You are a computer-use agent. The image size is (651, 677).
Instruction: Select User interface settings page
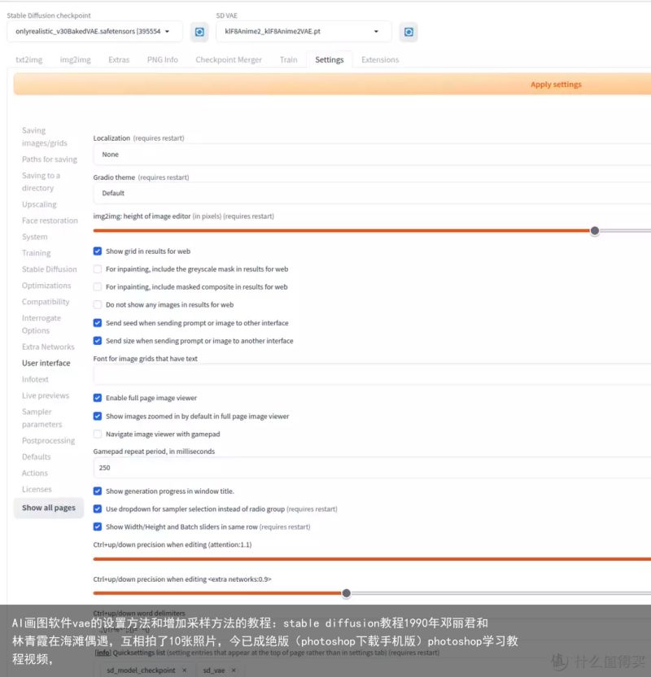coord(46,363)
